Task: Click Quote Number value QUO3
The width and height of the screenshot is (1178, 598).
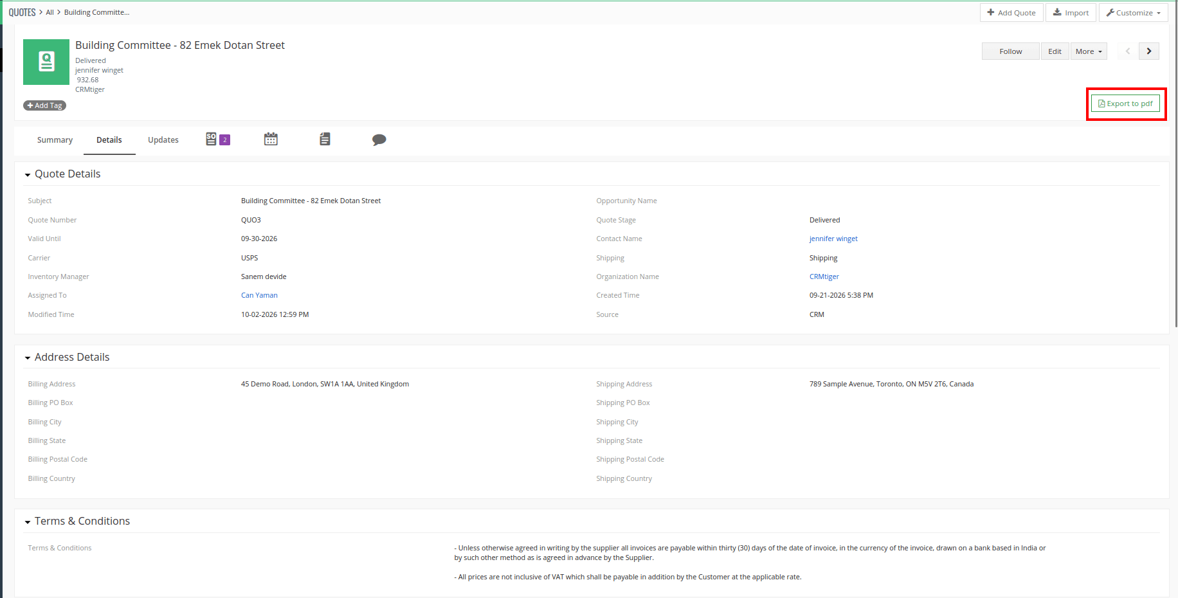Action: tap(251, 220)
